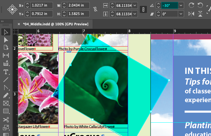Screen dimensions: 211x136
Task: Click the Stargazer LilyFlower caption text
Action: click(34, 127)
